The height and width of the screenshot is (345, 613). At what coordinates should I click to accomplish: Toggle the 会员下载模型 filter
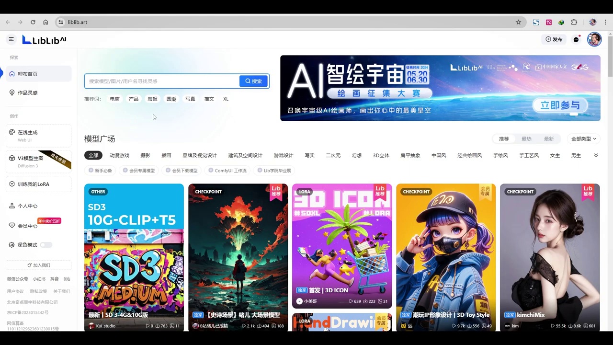point(181,170)
